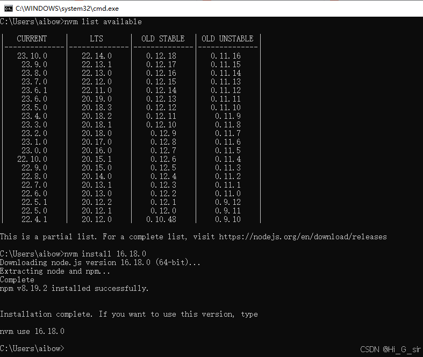Click the empty final C:\Users\aibow> prompt
Screen dimensions: 423x357
[x=32, y=348]
